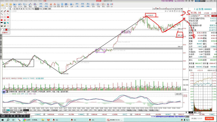
Task: Open dropdown arrow beside the globe icon
Action: pyautogui.click(x=73, y=5)
